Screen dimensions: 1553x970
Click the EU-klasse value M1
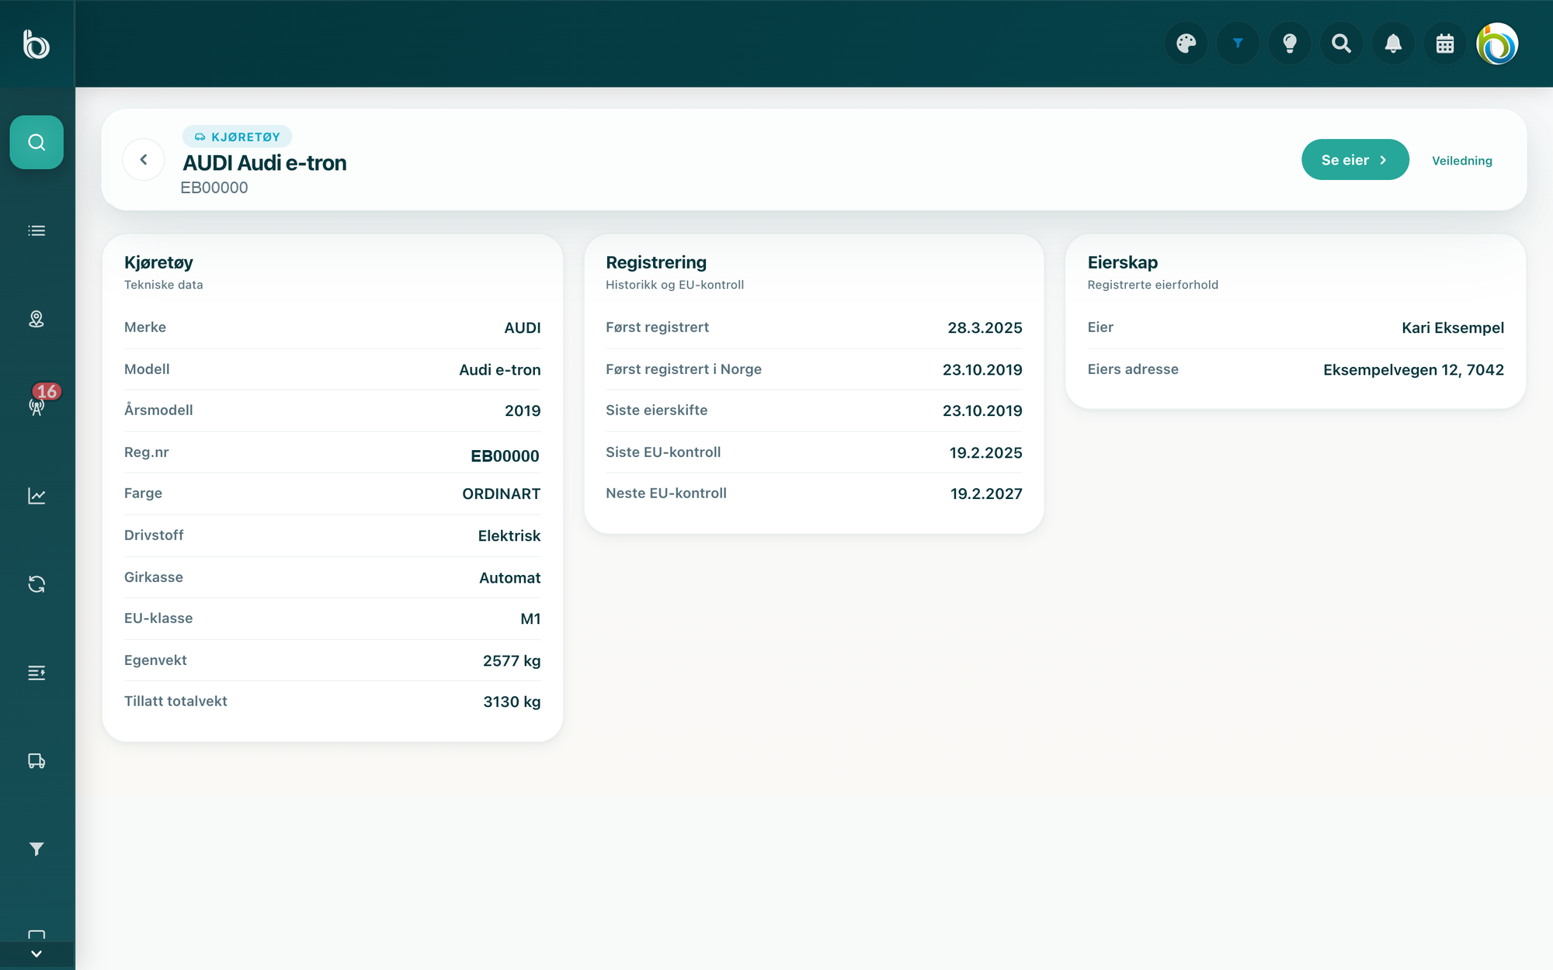tap(530, 619)
